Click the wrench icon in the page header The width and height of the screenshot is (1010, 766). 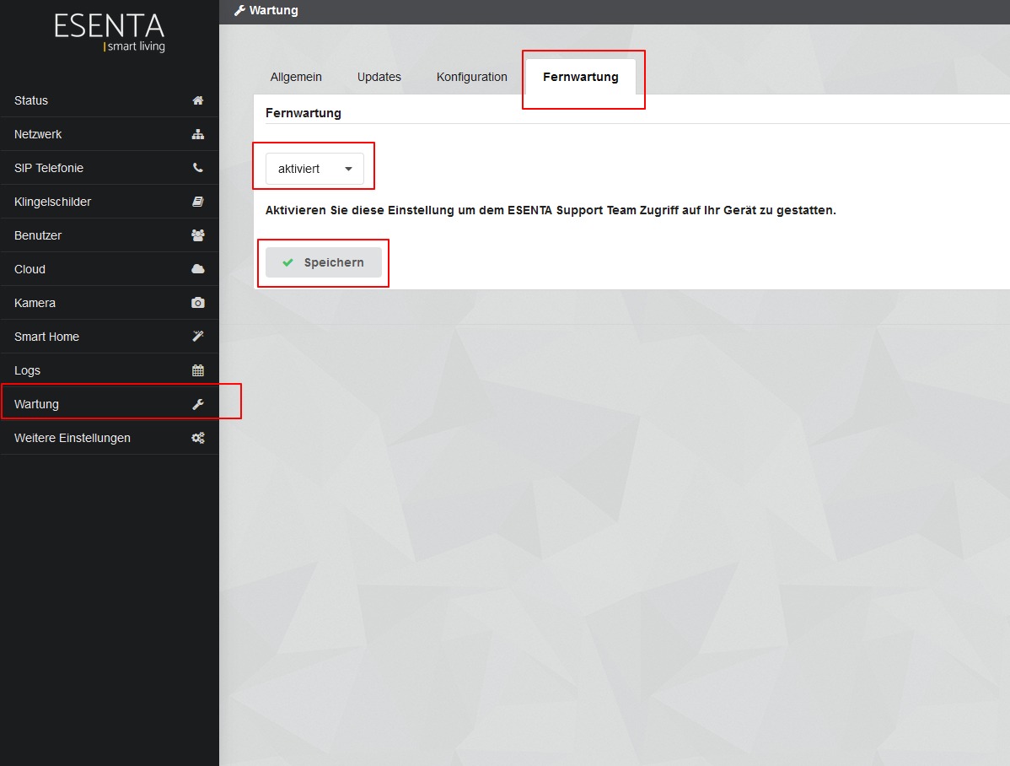pyautogui.click(x=239, y=10)
